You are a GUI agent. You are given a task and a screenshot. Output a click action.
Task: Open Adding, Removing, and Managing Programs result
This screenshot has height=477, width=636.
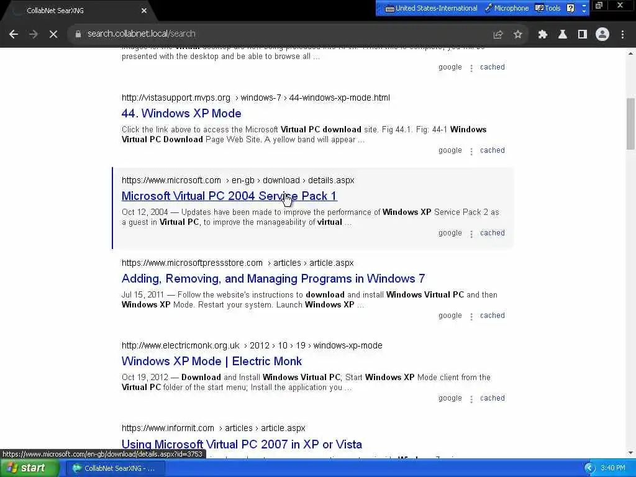click(x=273, y=279)
